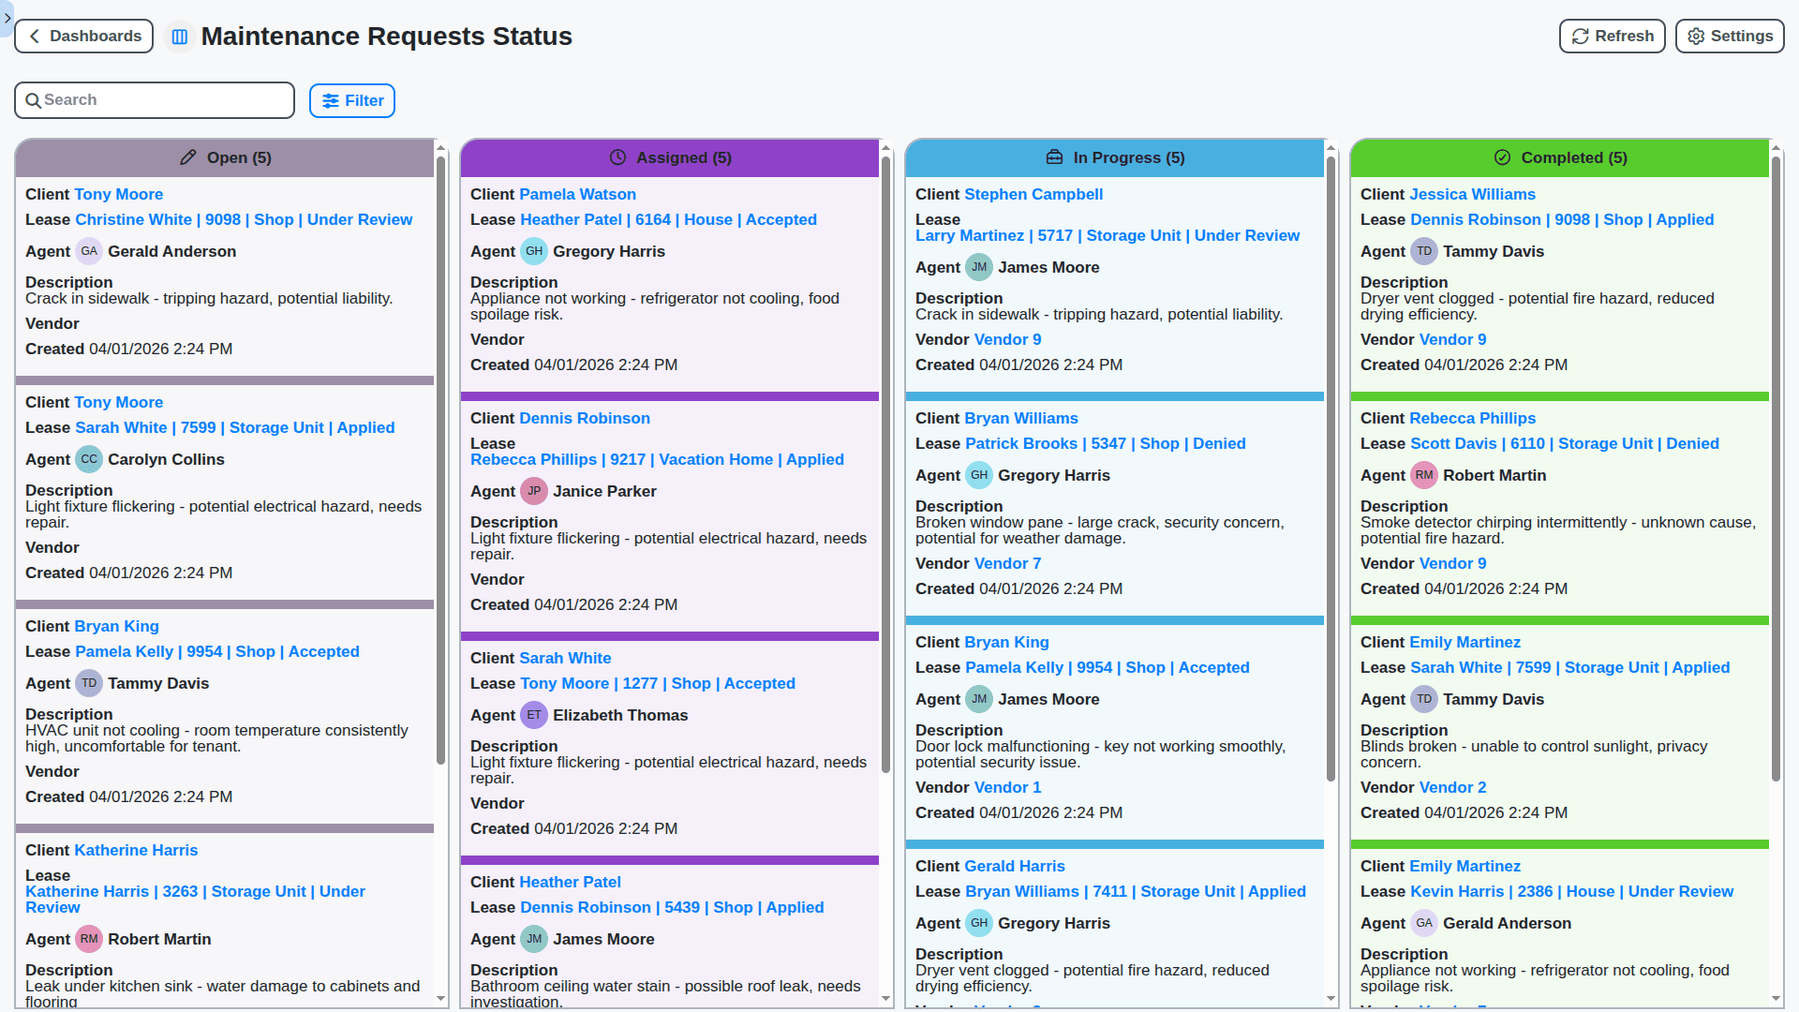This screenshot has height=1012, width=1799.
Task: Click the filter sliders icon
Action: (x=330, y=100)
